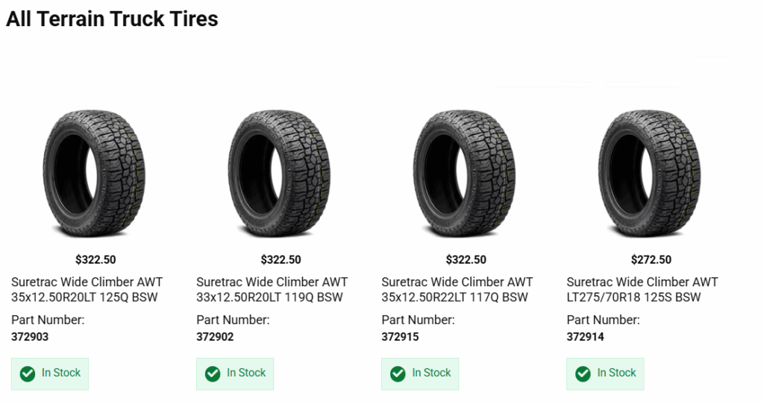Click In Stock badge for part 372914
The image size is (764, 404).
605,373
